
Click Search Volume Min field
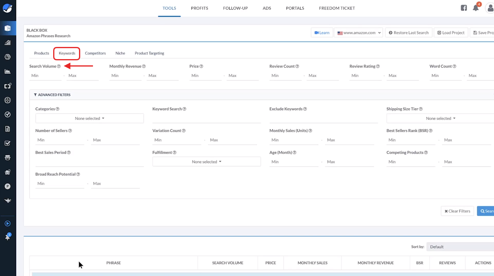45,76
